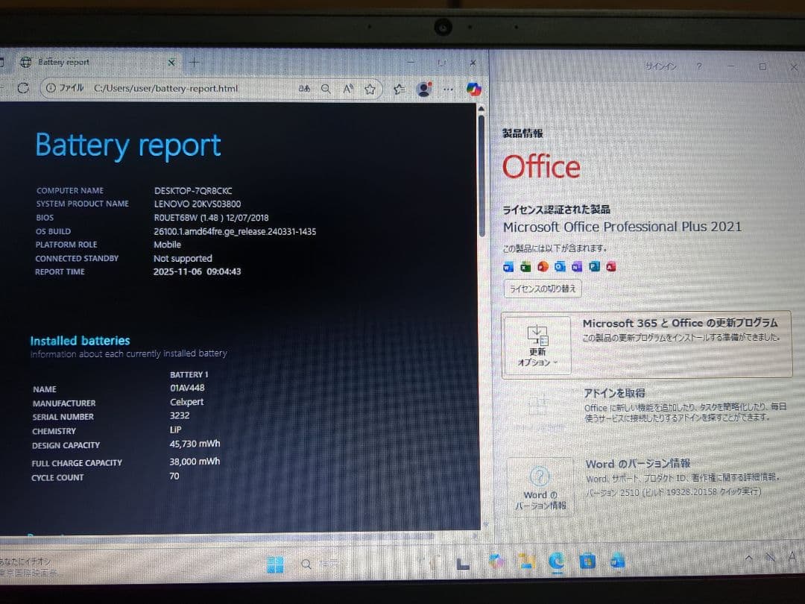The height and width of the screenshot is (604, 805).
Task: Open the Edge three-dot settings menu
Action: pos(447,89)
